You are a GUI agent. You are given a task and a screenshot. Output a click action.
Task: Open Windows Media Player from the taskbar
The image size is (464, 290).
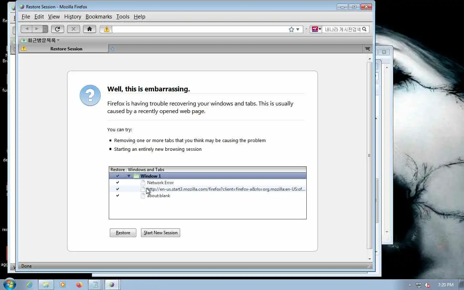click(x=63, y=285)
